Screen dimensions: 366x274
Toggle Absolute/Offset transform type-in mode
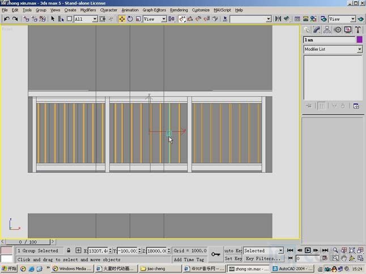pos(78,250)
